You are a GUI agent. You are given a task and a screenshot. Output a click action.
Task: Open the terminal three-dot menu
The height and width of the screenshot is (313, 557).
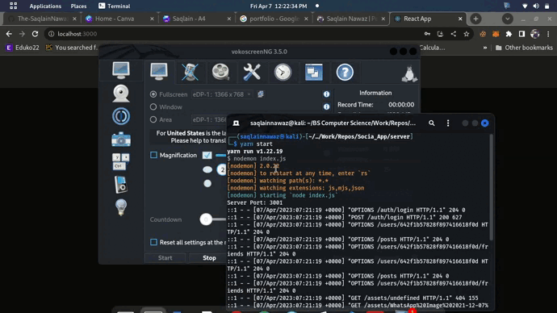448,123
